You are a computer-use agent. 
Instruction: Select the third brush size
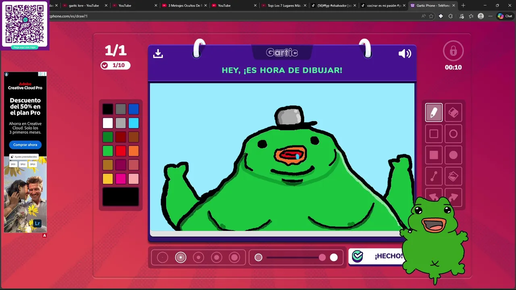coord(198,257)
